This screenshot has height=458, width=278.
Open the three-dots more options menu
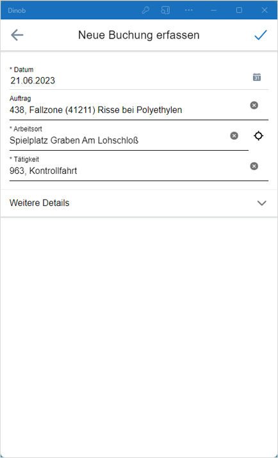pyautogui.click(x=189, y=10)
